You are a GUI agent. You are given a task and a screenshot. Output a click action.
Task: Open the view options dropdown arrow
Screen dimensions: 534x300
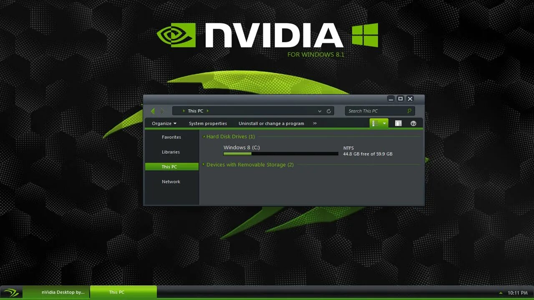pyautogui.click(x=384, y=123)
